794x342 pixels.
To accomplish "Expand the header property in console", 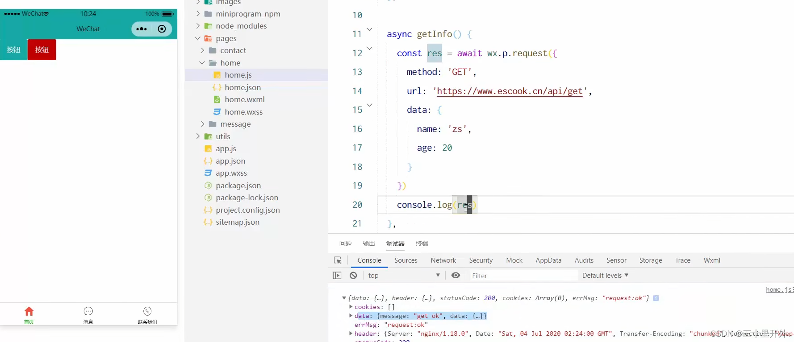I will pyautogui.click(x=351, y=334).
